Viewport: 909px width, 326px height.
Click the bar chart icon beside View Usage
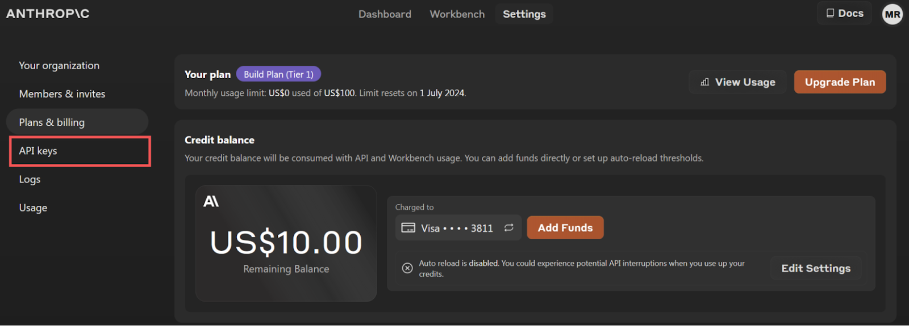click(x=704, y=82)
